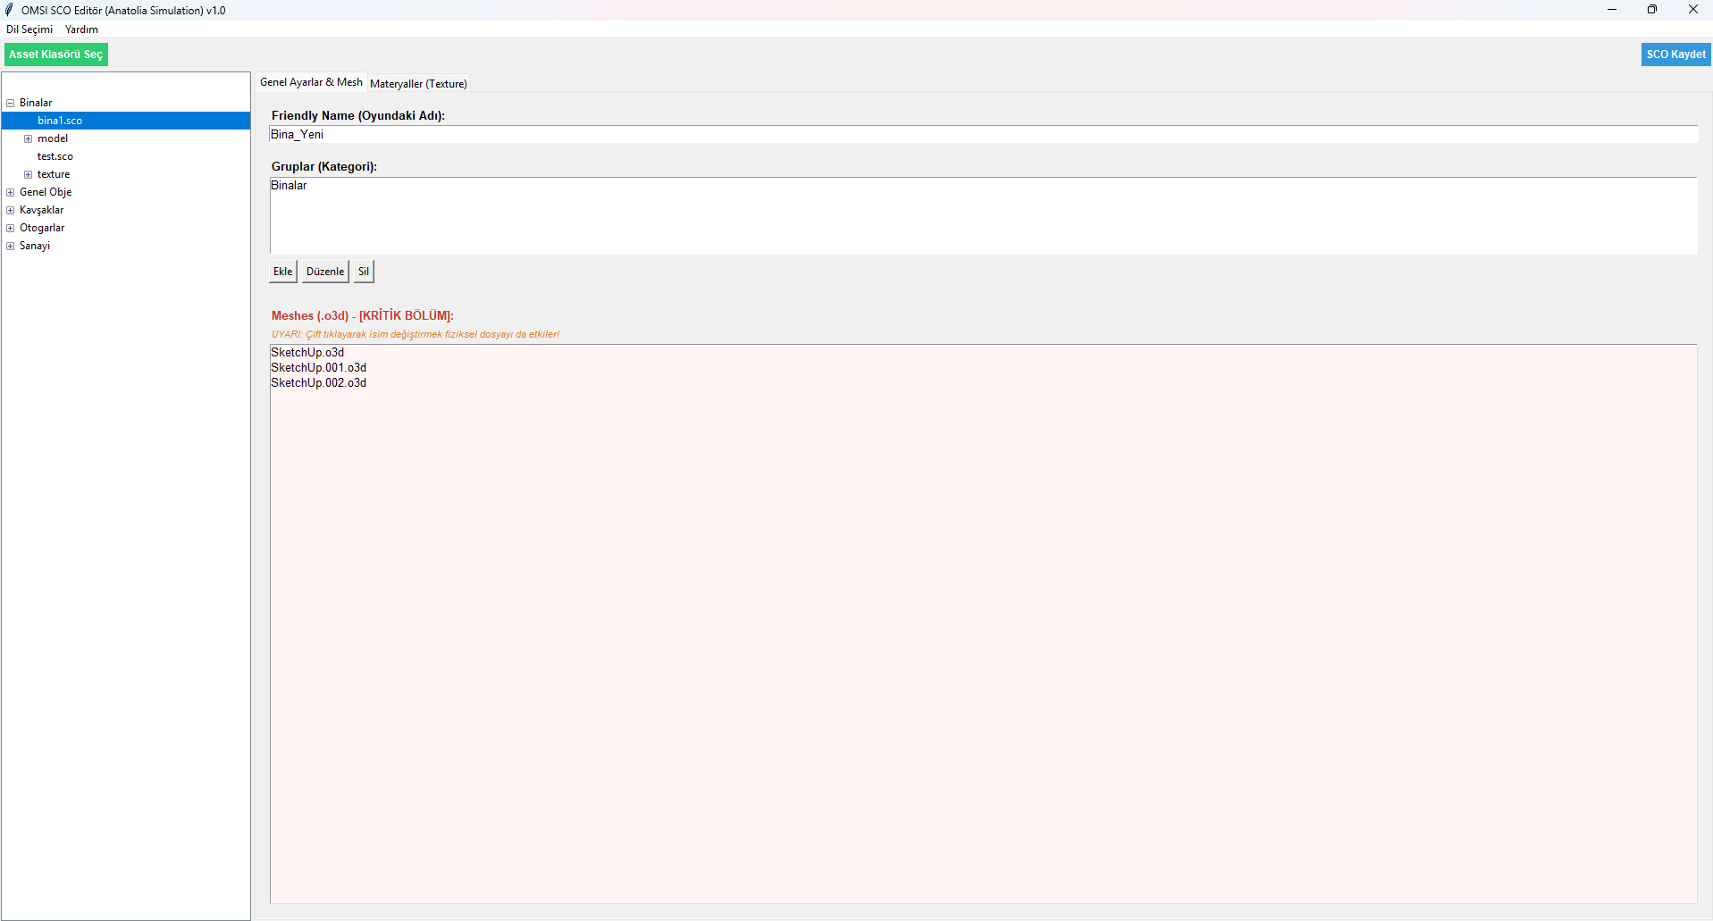
Task: Switch to Materyaller (Texture) tab
Action: tap(418, 84)
